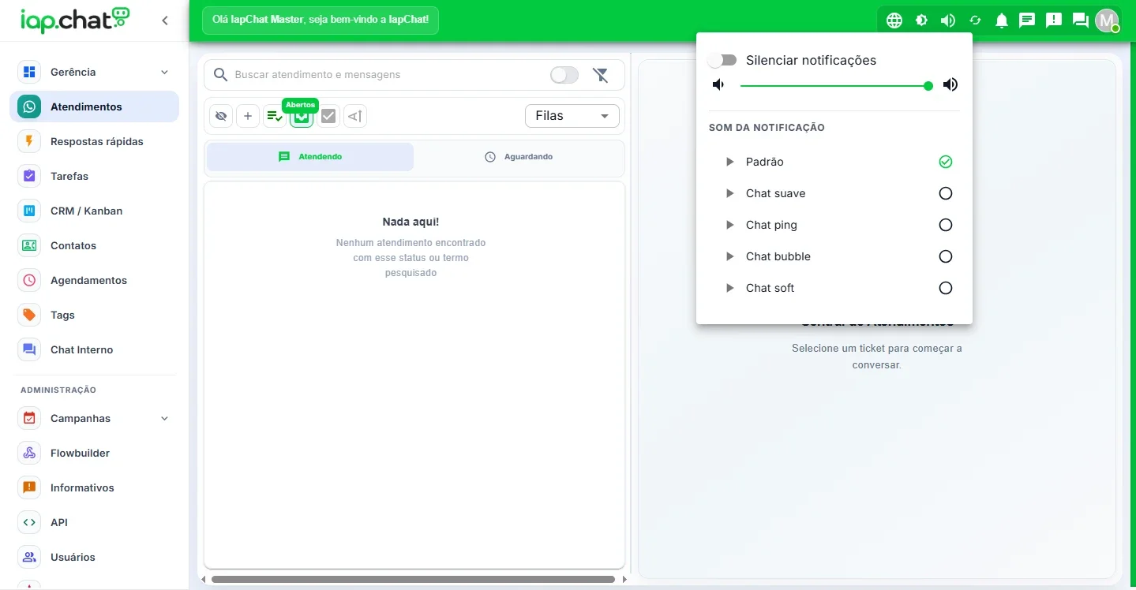
Task: Open Respostas rápidas in the sidebar
Action: click(95, 141)
